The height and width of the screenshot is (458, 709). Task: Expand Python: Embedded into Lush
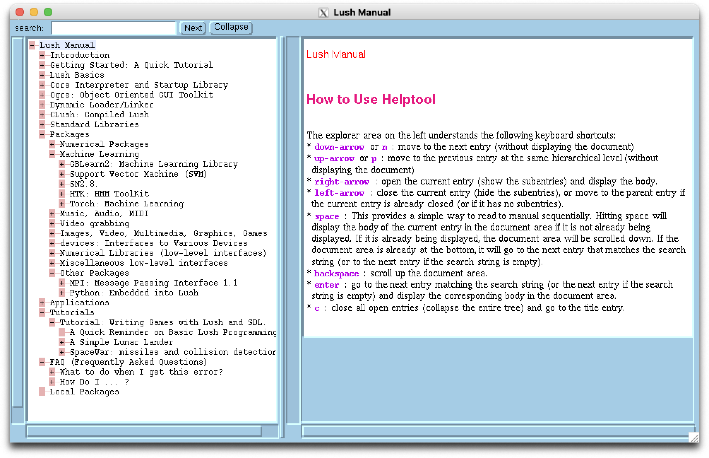coord(62,293)
